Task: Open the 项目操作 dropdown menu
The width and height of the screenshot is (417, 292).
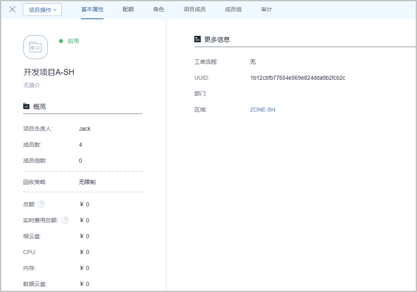Action: tap(42, 10)
